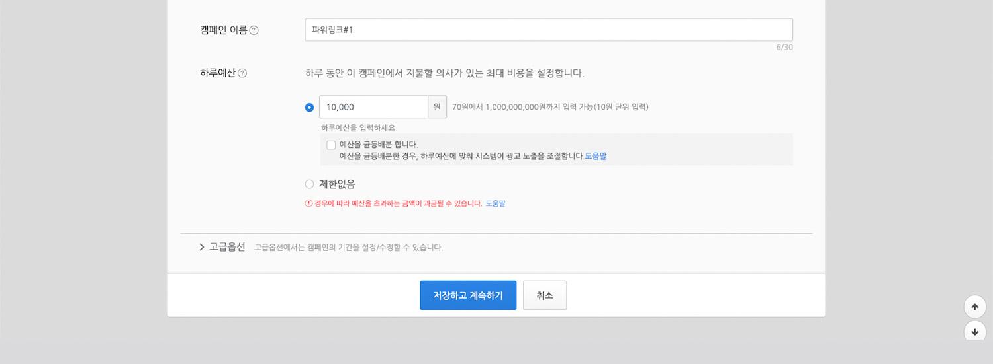This screenshot has height=364, width=993.
Task: Enable the 예산을 균등배분 checkbox
Action: click(331, 145)
